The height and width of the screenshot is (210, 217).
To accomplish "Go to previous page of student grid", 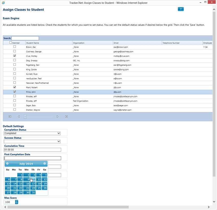I will (x=19, y=117).
